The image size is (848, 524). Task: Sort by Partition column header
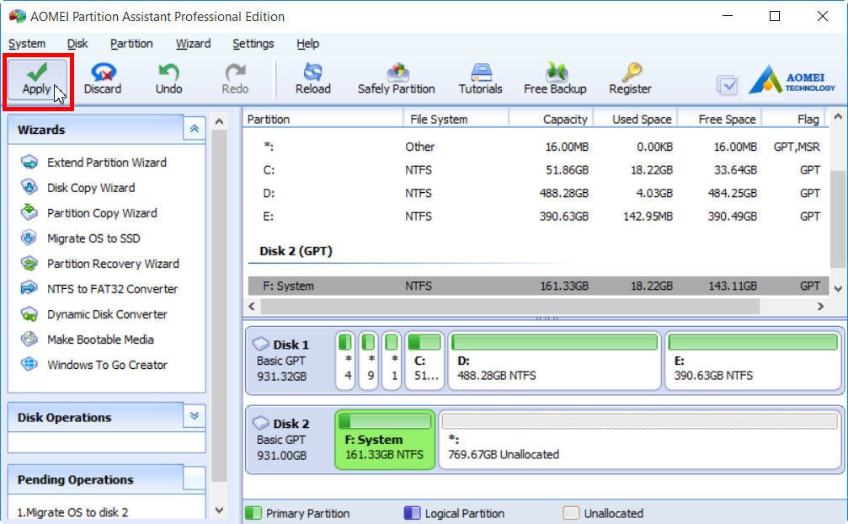(323, 119)
